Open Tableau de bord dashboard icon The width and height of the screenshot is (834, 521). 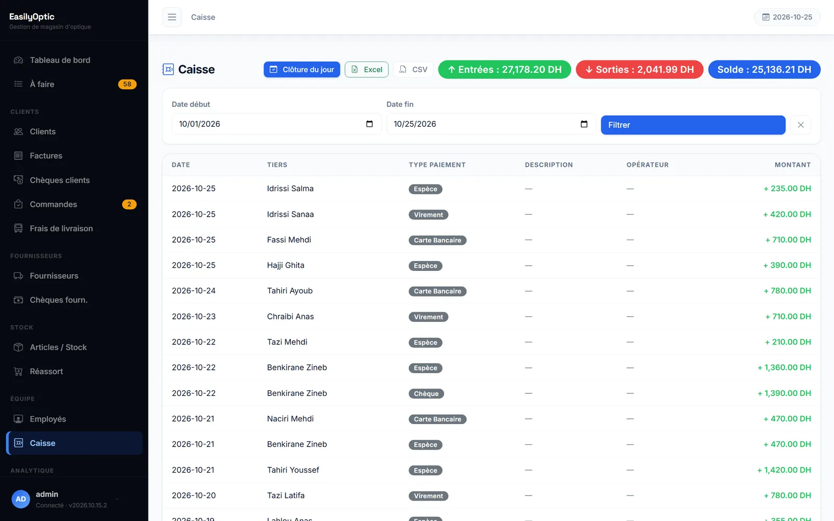click(x=18, y=60)
